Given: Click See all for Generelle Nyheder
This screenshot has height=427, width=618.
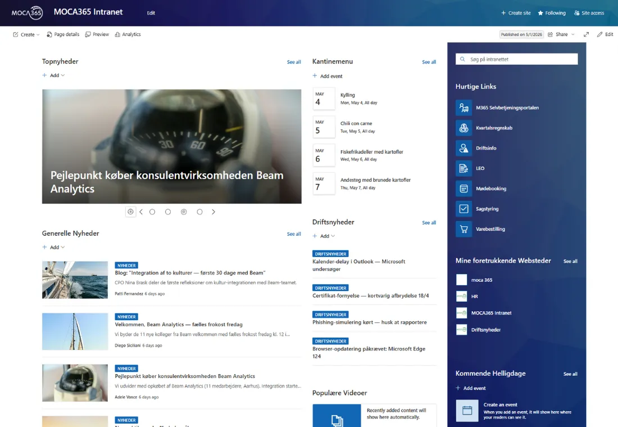Looking at the screenshot, I should [x=294, y=234].
